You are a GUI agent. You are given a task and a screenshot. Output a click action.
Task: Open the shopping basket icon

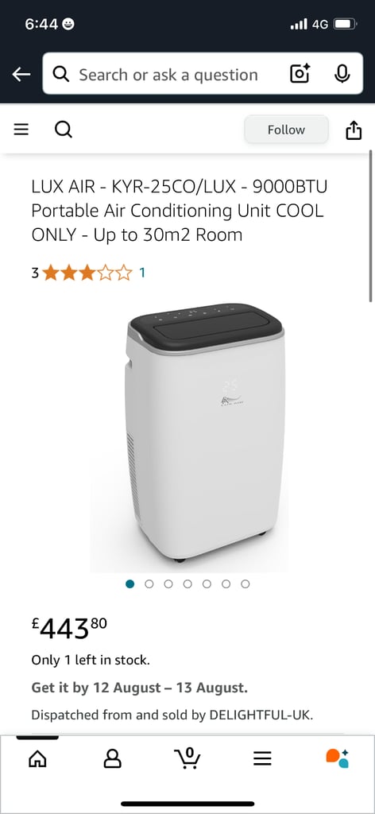(x=187, y=758)
